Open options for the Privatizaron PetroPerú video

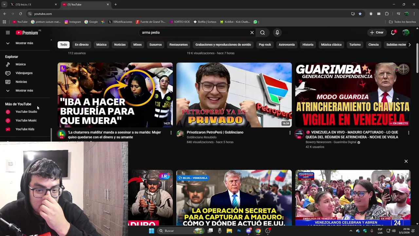coord(290,132)
